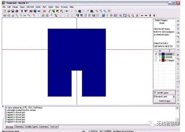Click the red EX toolbar icon
This screenshot has width=185, height=132.
coord(45,11)
